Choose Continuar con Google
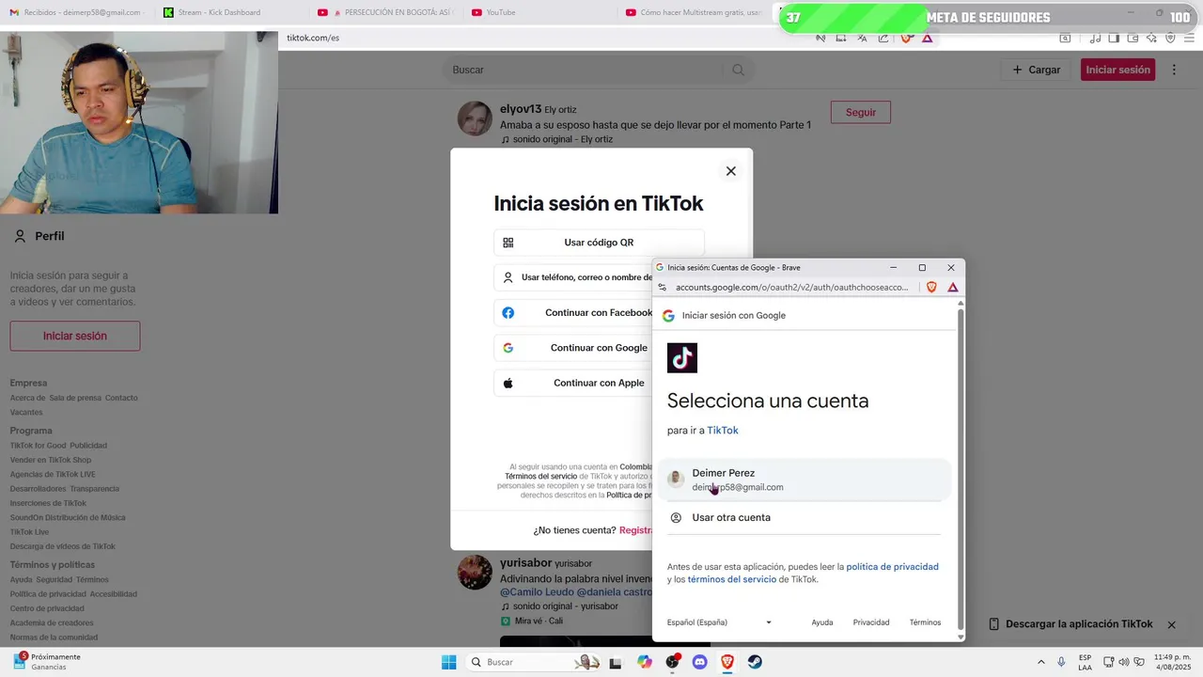The height and width of the screenshot is (677, 1203). click(573, 348)
